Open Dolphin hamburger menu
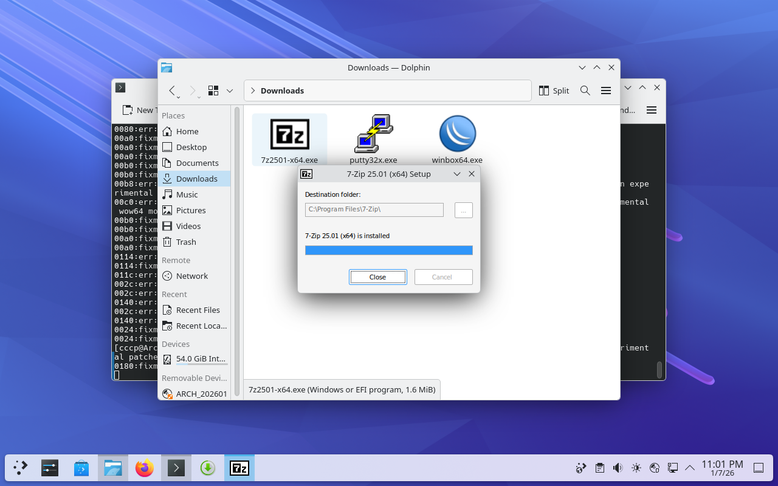The image size is (778, 486). [605, 91]
